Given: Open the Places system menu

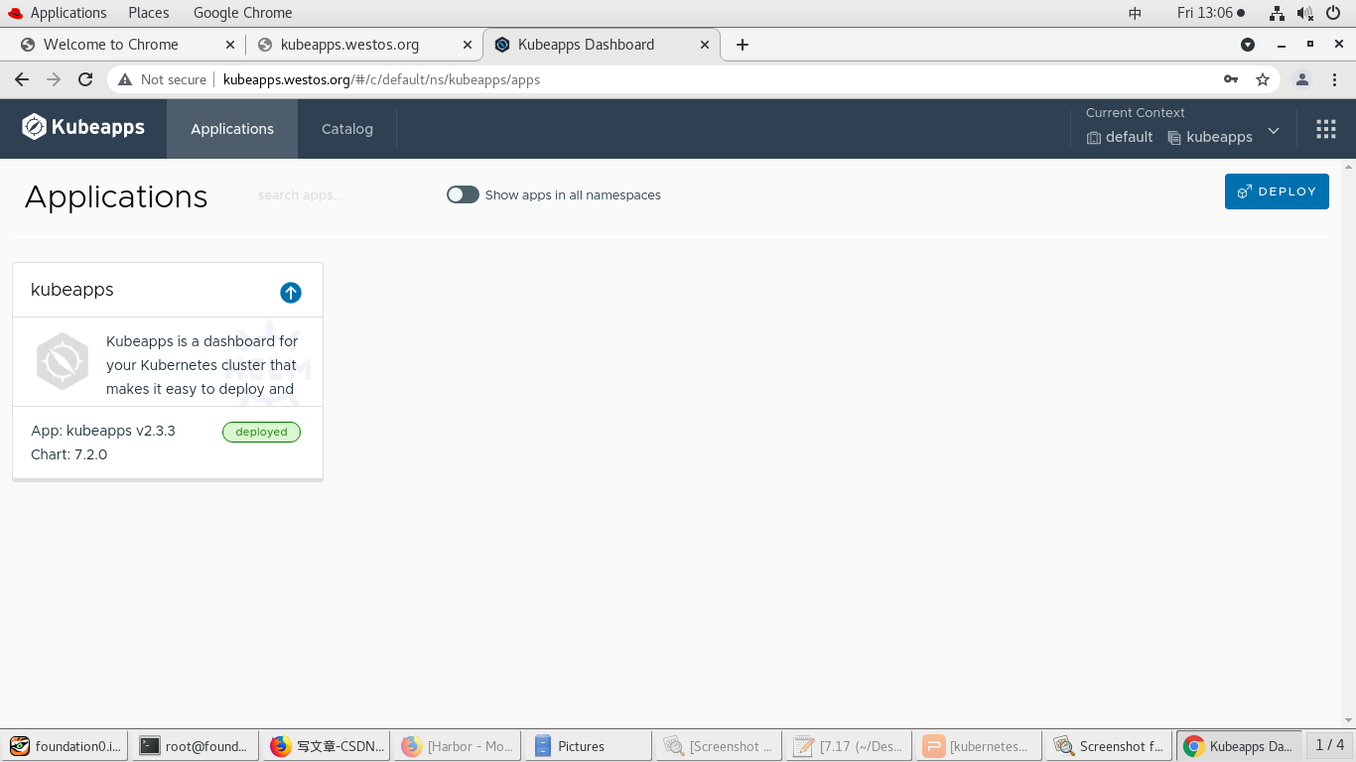Looking at the screenshot, I should (x=149, y=13).
